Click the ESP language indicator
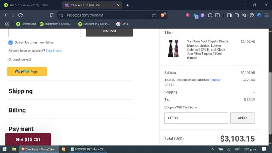272x153 pixels. point(237,149)
